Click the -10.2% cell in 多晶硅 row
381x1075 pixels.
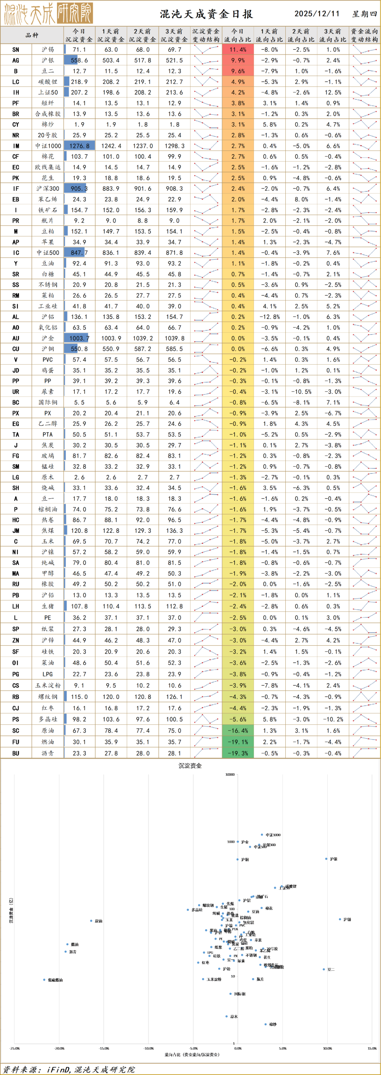tap(333, 720)
